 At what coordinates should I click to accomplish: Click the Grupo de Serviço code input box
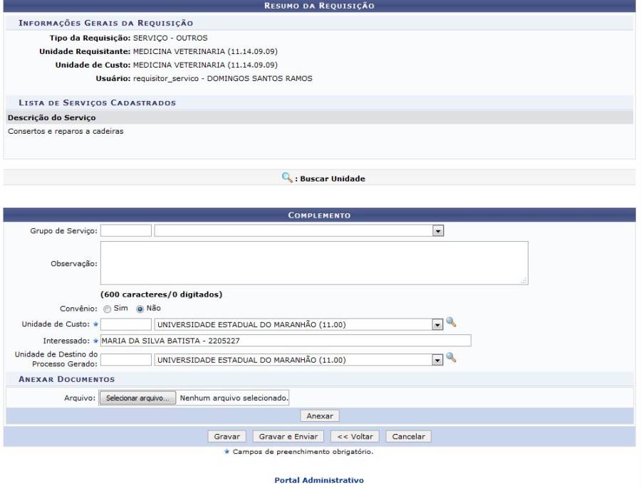coord(126,231)
